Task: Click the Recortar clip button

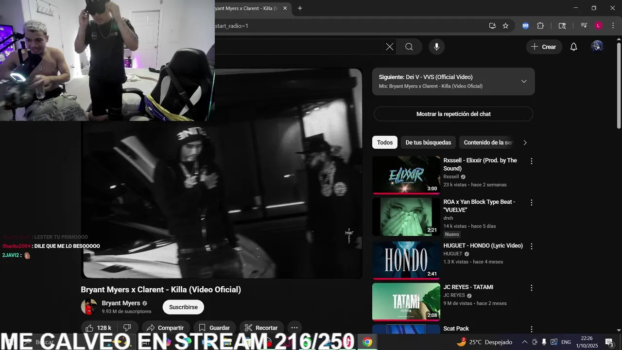Action: click(x=261, y=328)
